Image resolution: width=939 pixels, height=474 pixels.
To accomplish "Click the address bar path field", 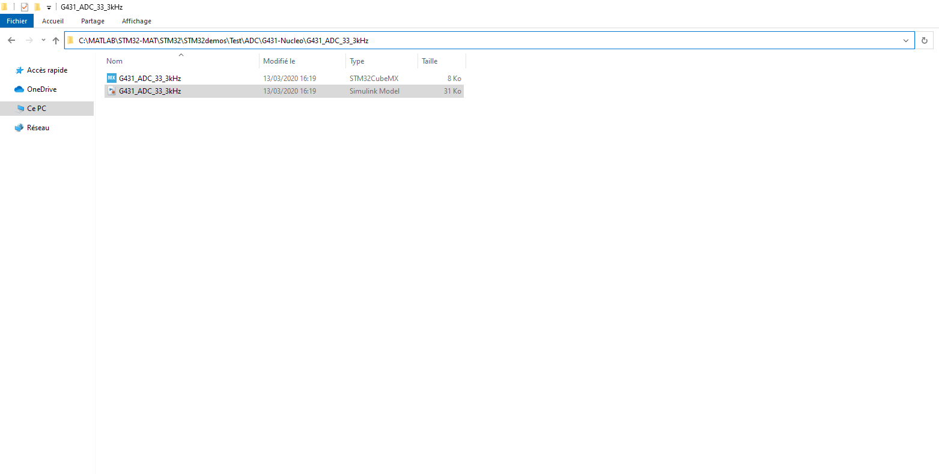I will pos(490,40).
